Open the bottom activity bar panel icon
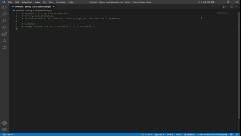This screenshot has height=136, width=241. [5, 47]
